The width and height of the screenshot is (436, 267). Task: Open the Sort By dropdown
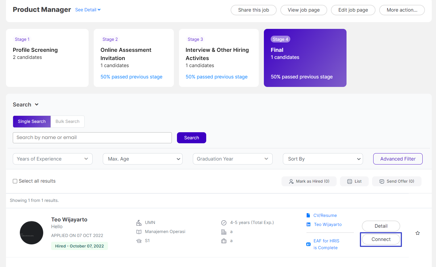coord(323,159)
